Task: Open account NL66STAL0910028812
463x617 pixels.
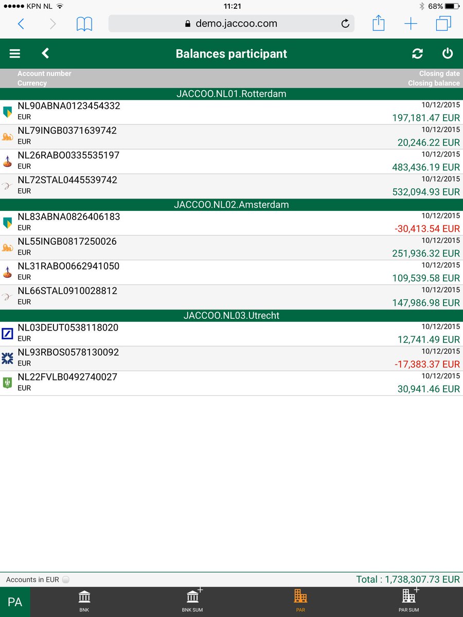Action: click(232, 297)
